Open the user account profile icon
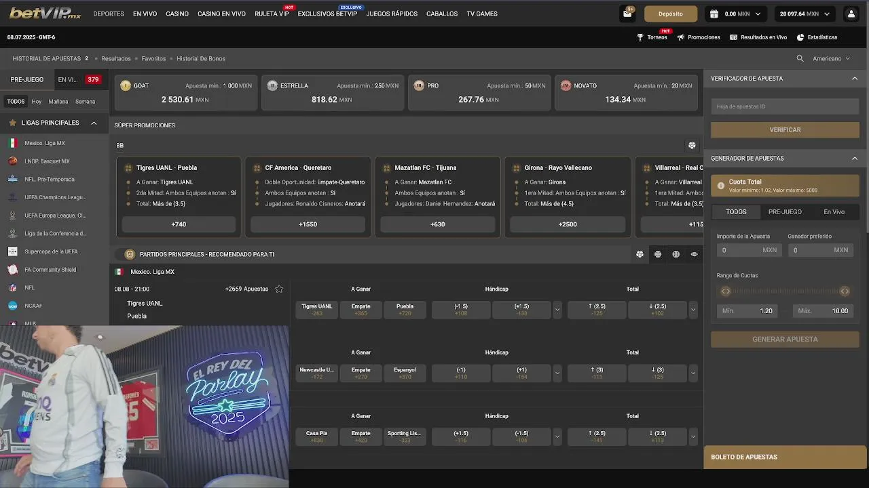 coord(851,14)
